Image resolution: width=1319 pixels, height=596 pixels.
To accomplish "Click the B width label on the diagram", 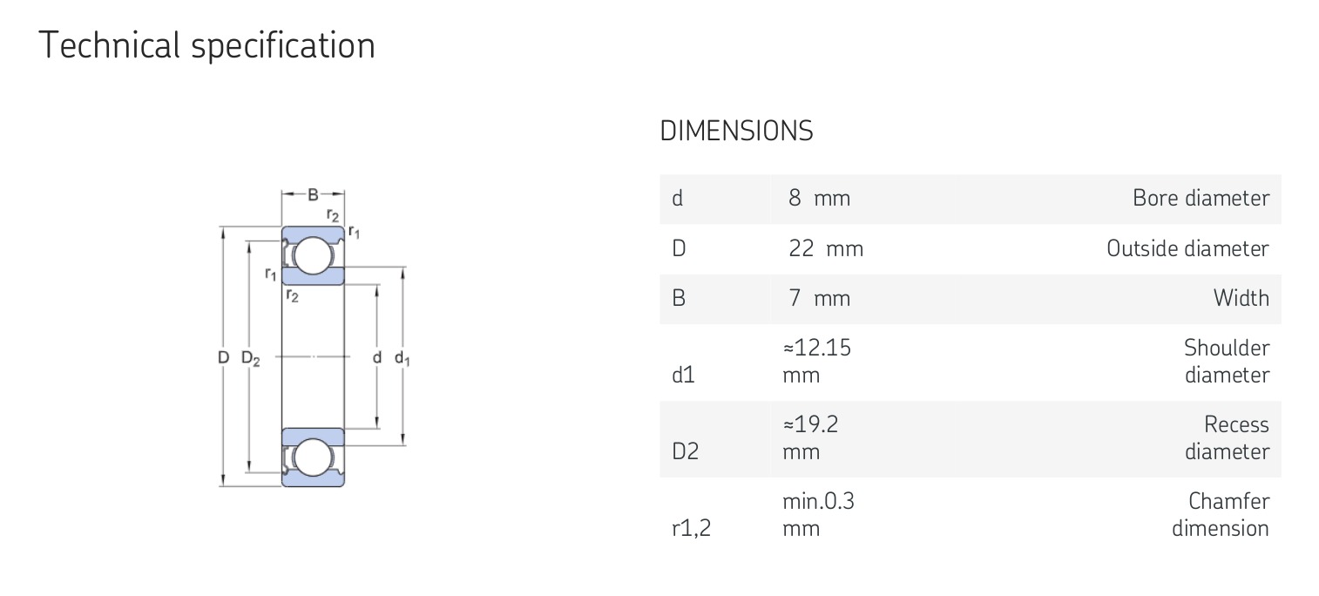I will [313, 195].
